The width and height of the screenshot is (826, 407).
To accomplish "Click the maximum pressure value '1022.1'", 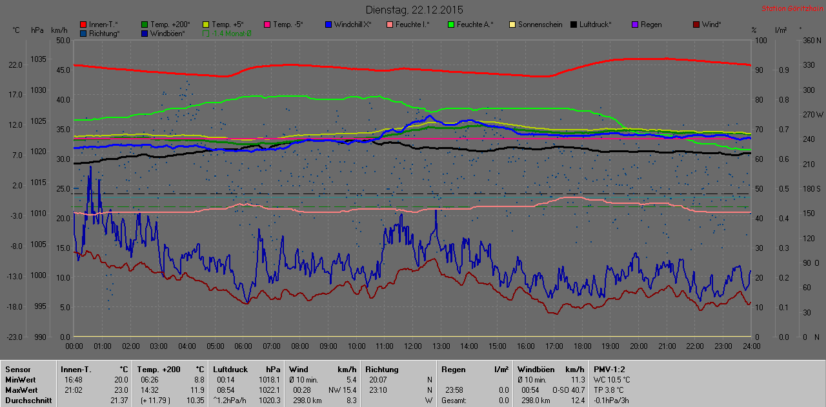I will [x=269, y=390].
